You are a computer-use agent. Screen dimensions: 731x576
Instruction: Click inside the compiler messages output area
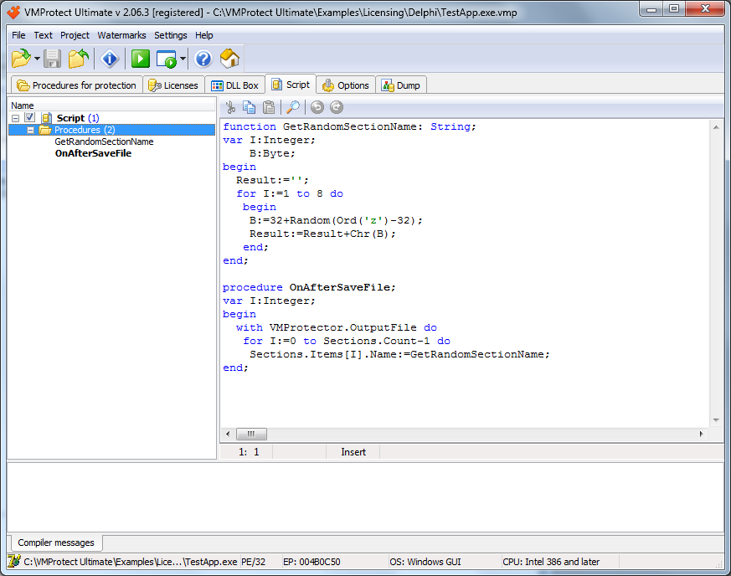(x=365, y=497)
